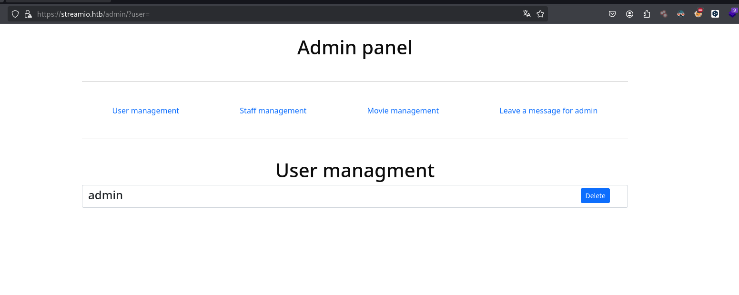Bookmark this page with the star
The height and width of the screenshot is (295, 739).
pyautogui.click(x=540, y=14)
